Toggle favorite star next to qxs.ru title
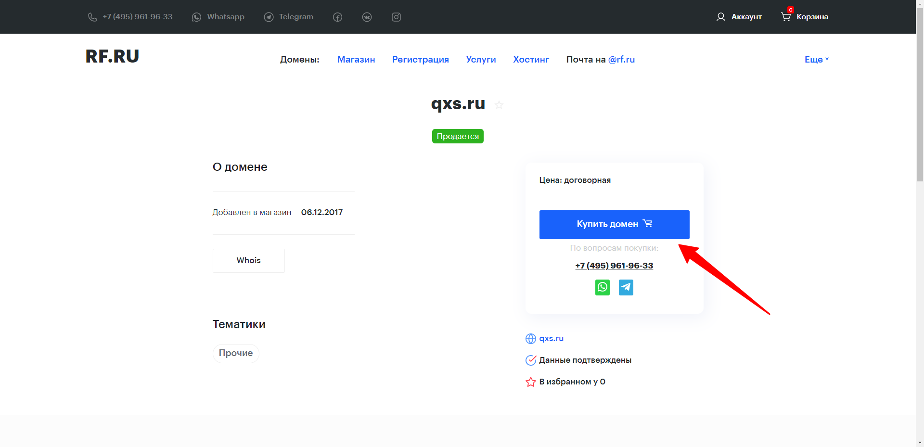 tap(499, 105)
